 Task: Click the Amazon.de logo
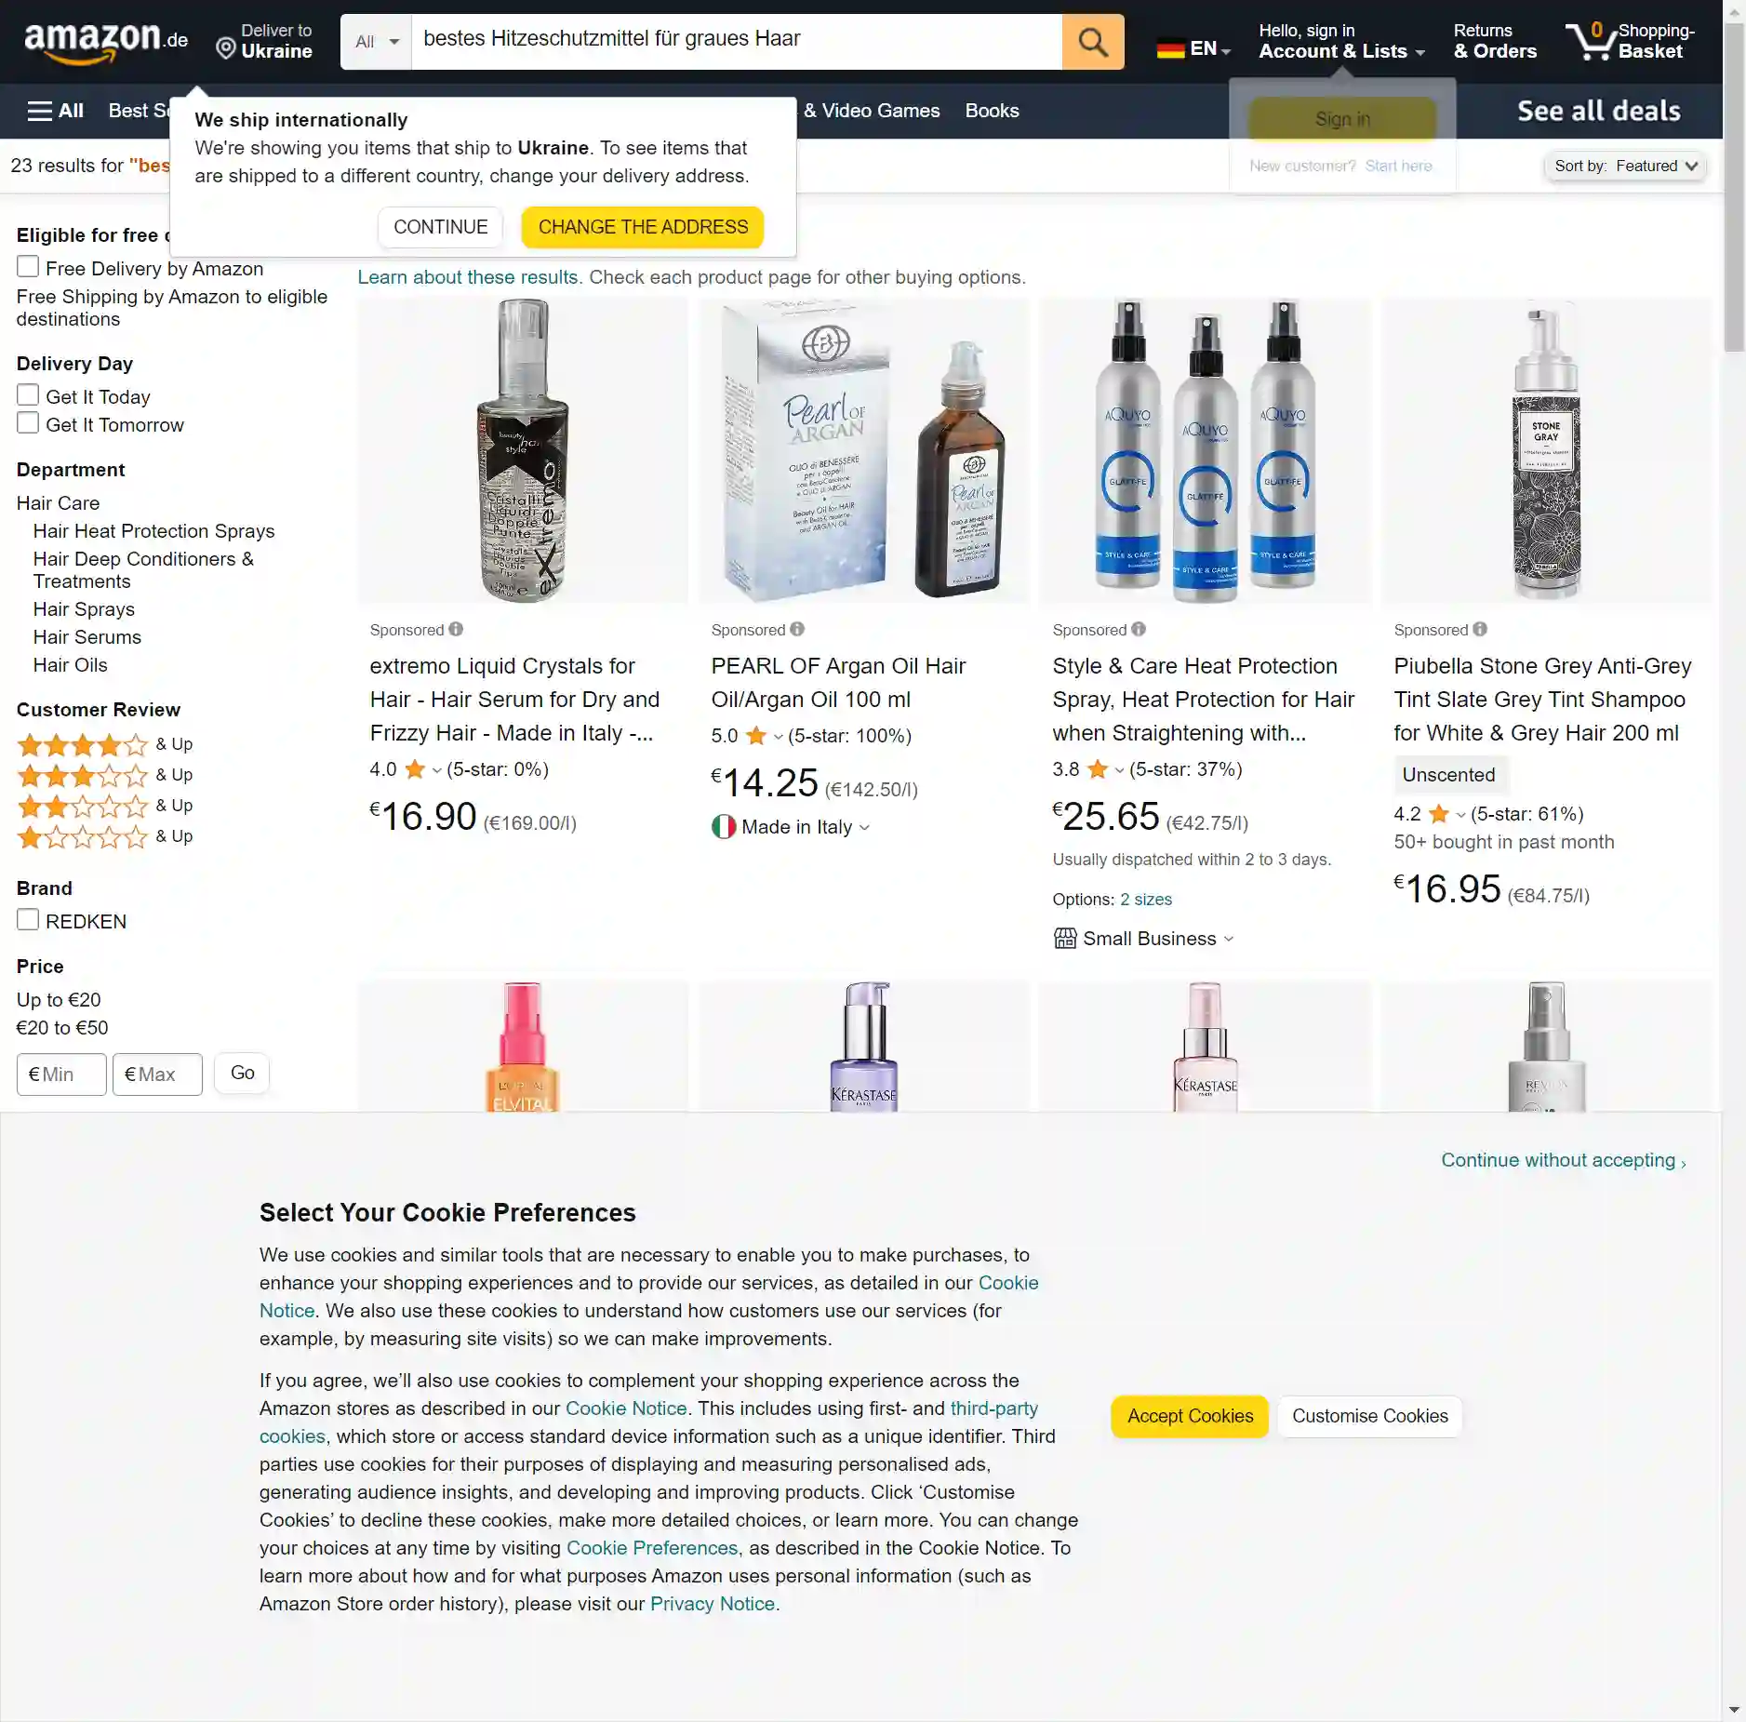point(105,43)
